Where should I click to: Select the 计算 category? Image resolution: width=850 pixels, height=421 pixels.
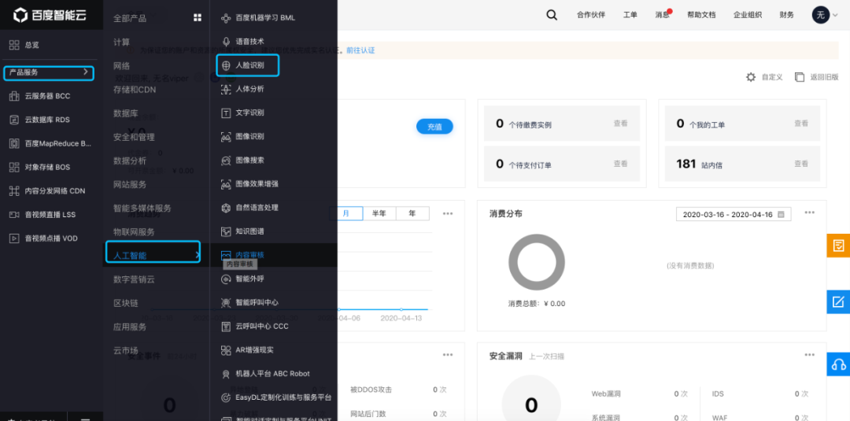121,42
